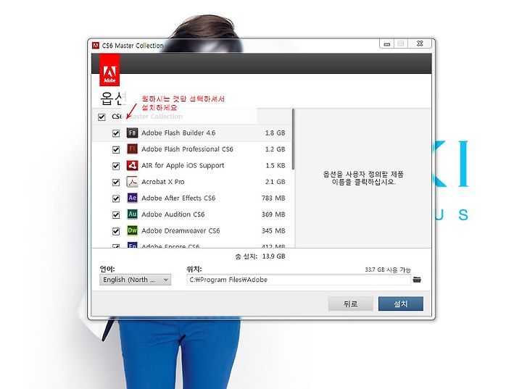The width and height of the screenshot is (522, 389).
Task: Click the 뒤로 (Back) button
Action: (x=351, y=304)
